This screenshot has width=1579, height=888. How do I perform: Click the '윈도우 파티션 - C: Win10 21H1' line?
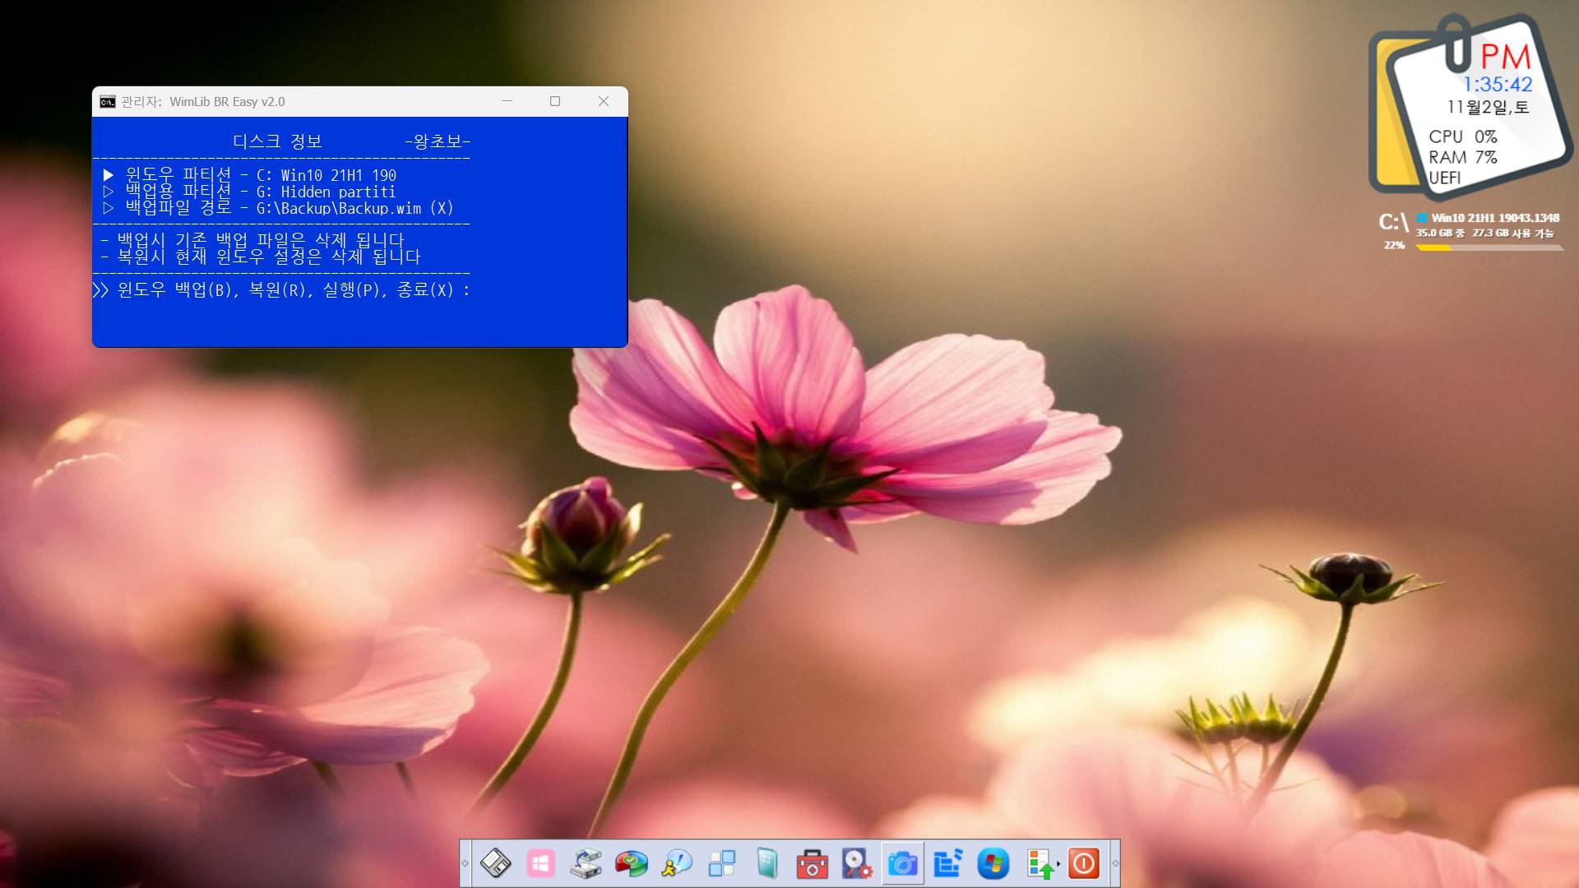click(250, 175)
